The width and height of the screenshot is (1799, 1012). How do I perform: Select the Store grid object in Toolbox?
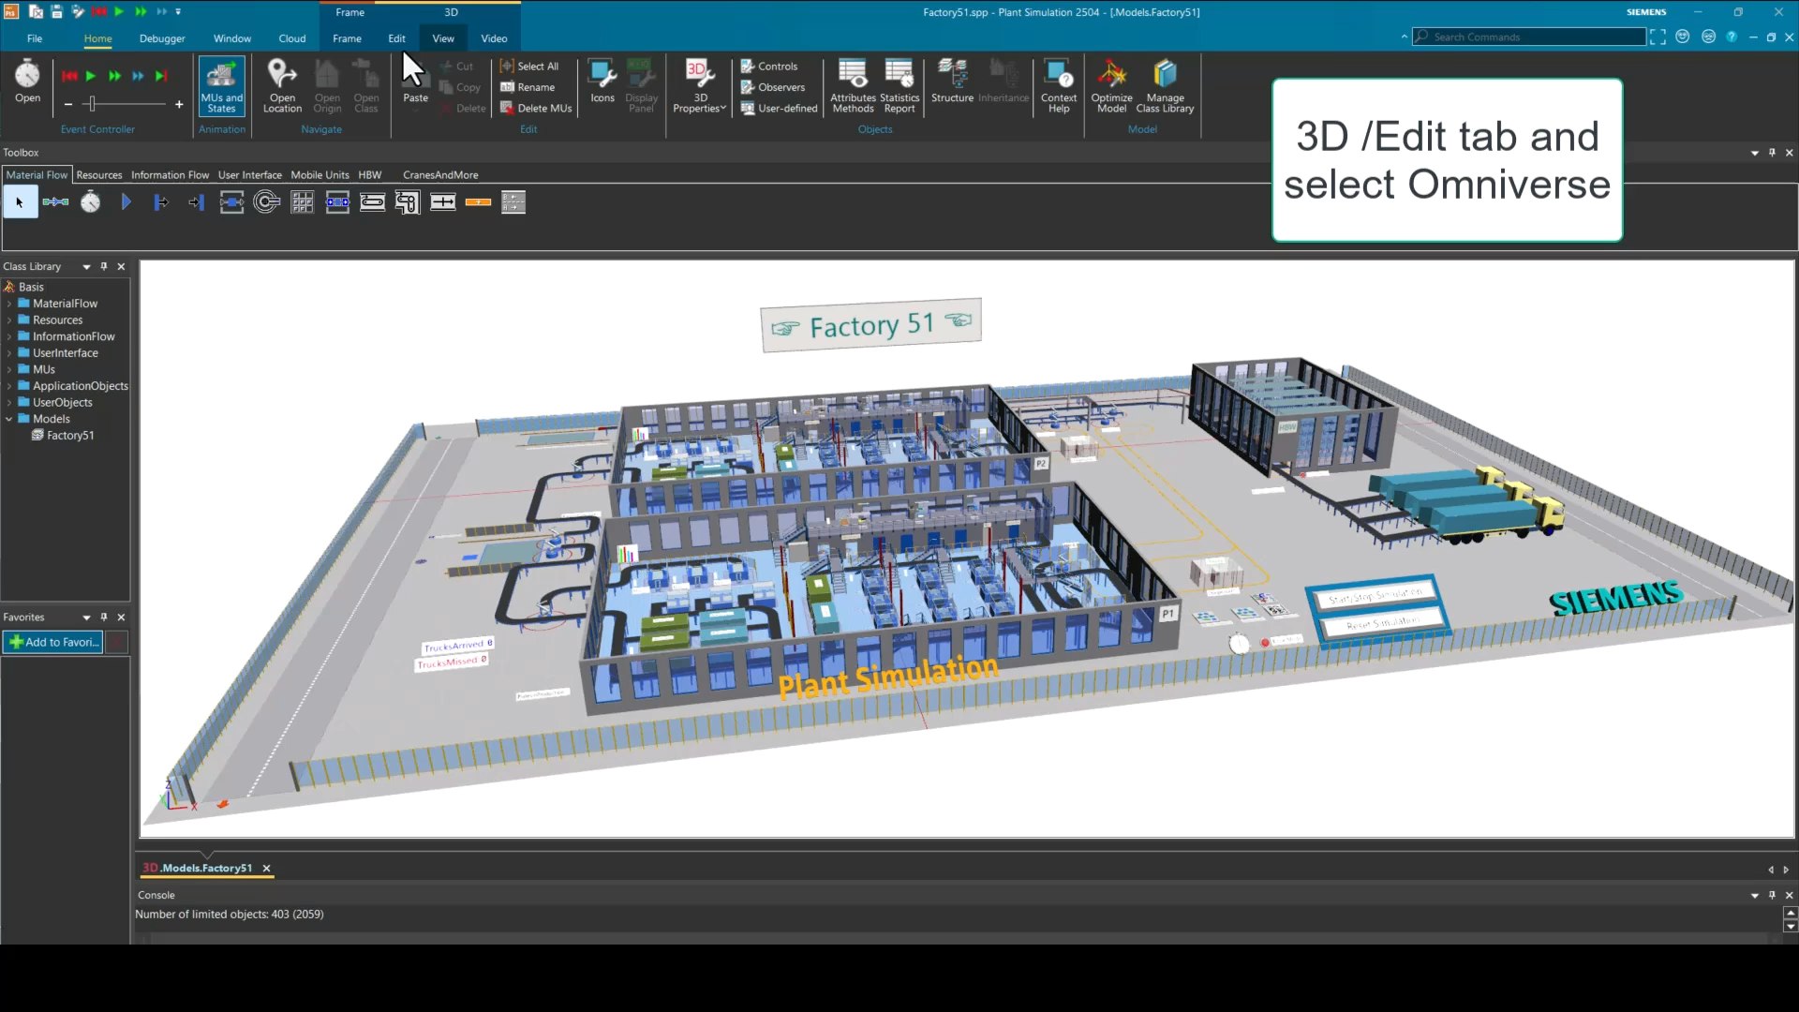tap(302, 202)
